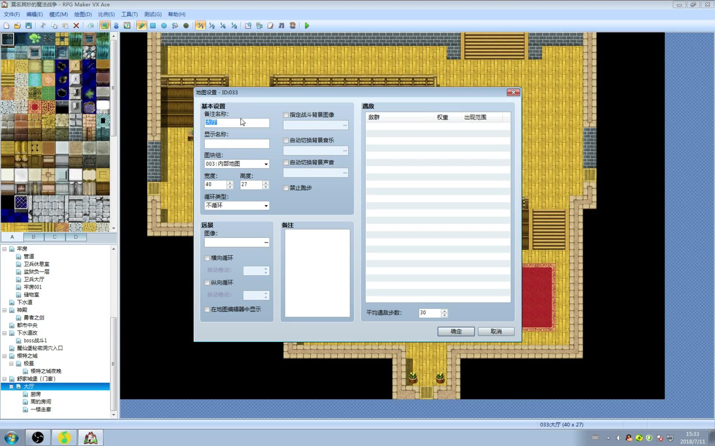Select the Pencil drawing tool
Viewport: 715px width, 446px height.
click(142, 26)
